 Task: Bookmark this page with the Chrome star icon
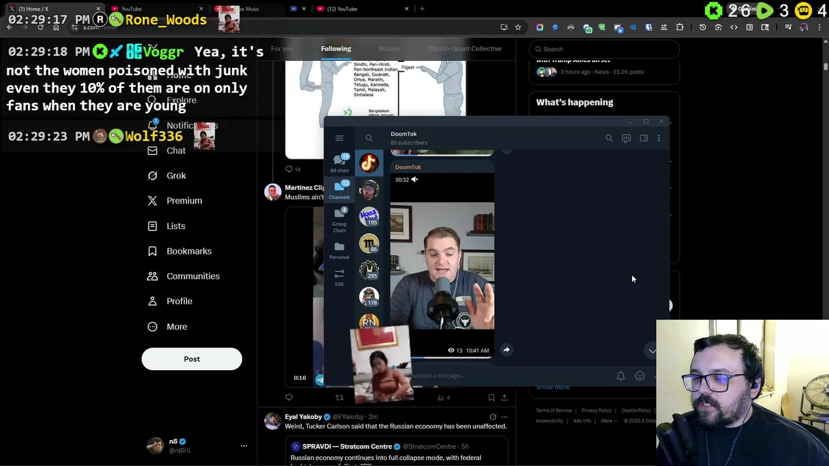(x=517, y=27)
